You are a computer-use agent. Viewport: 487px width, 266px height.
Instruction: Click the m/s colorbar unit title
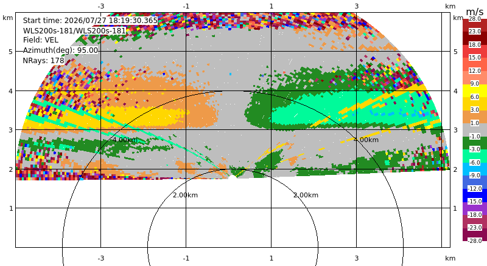coord(475,12)
